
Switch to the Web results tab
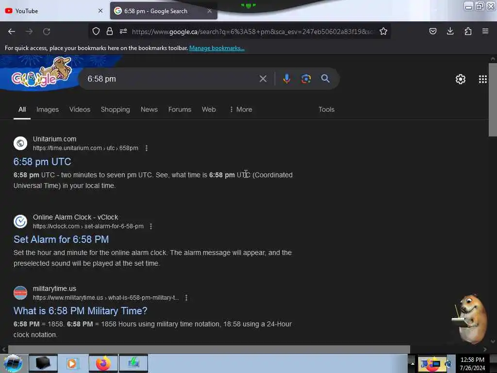209,109
